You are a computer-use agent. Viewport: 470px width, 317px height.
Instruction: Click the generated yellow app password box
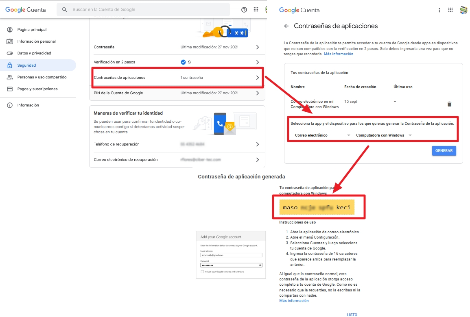317,207
